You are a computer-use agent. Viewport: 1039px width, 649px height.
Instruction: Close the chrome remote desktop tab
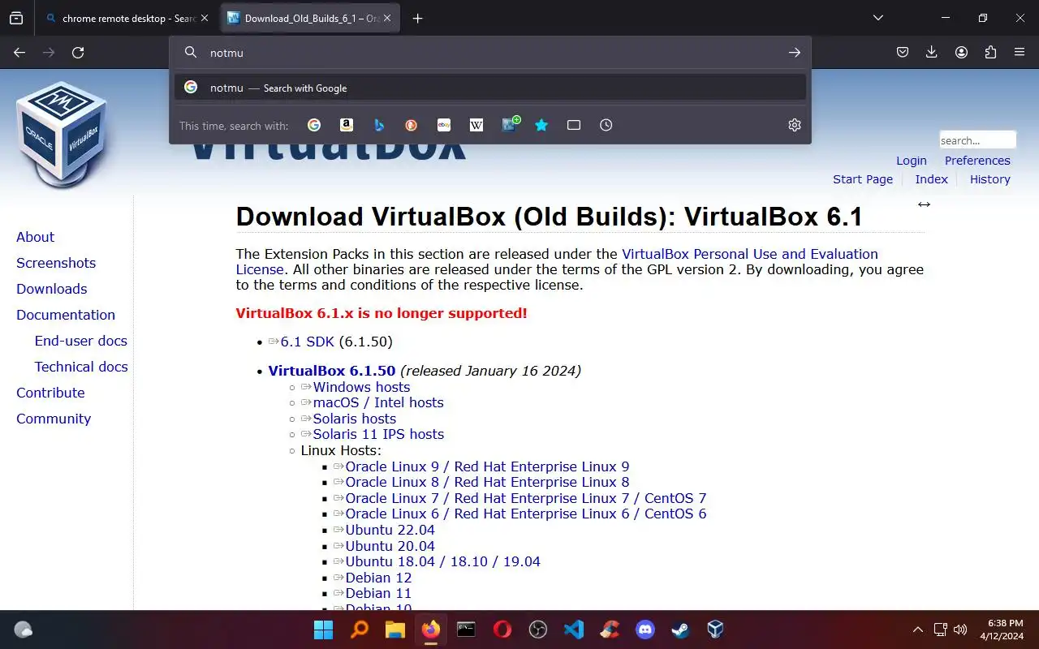pyautogui.click(x=205, y=18)
